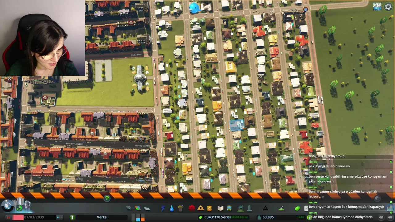Open the Healthcare services menu

[x=192, y=208]
